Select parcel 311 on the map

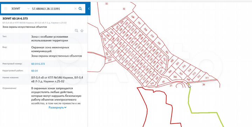pyautogui.click(x=207, y=78)
